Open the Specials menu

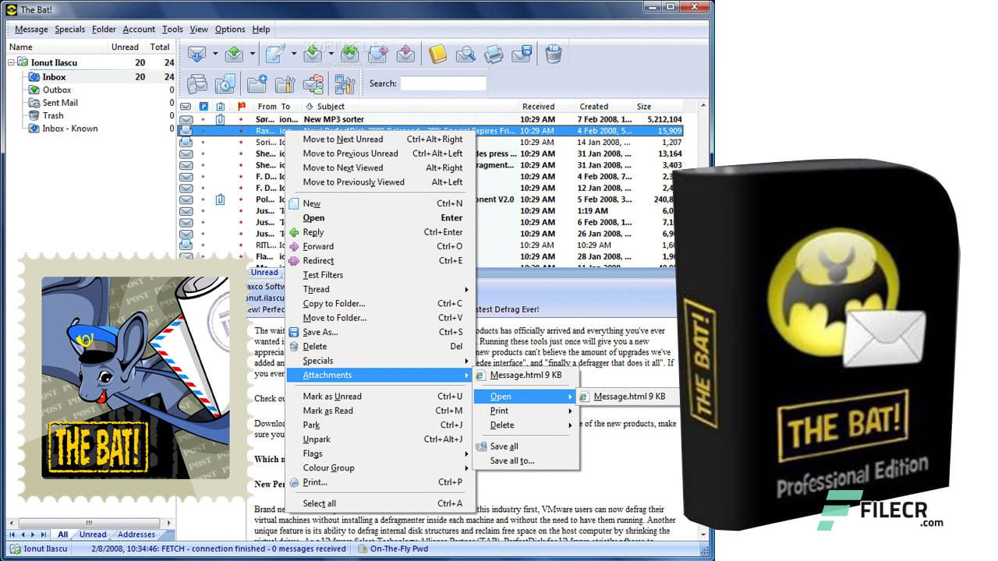pos(69,29)
